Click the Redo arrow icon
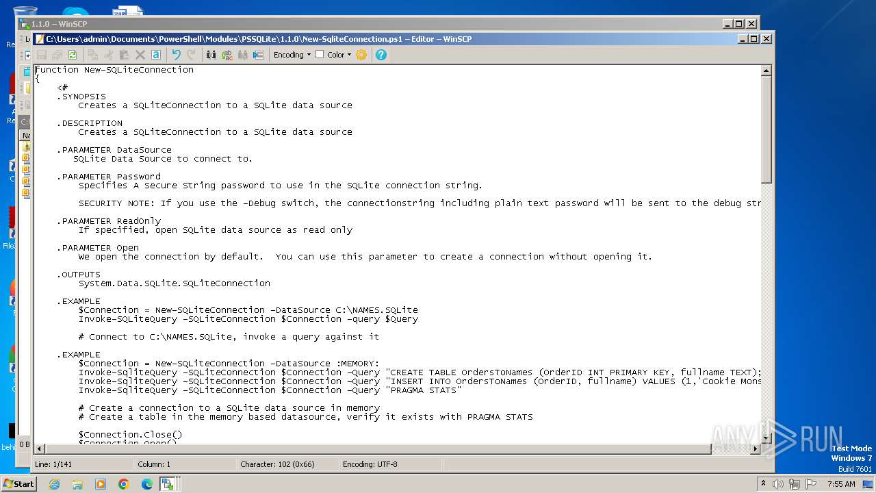Image resolution: width=876 pixels, height=493 pixels. pos(192,55)
